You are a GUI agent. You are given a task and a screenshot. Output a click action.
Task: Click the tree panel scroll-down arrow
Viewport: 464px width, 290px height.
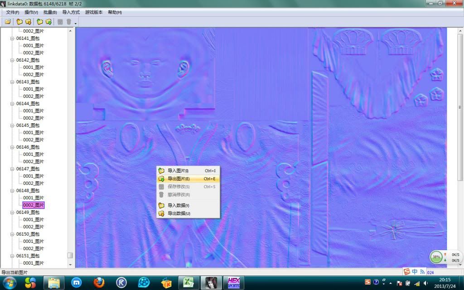tap(70, 264)
